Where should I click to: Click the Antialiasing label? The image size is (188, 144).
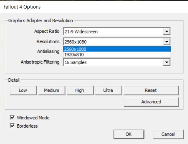click(48, 51)
